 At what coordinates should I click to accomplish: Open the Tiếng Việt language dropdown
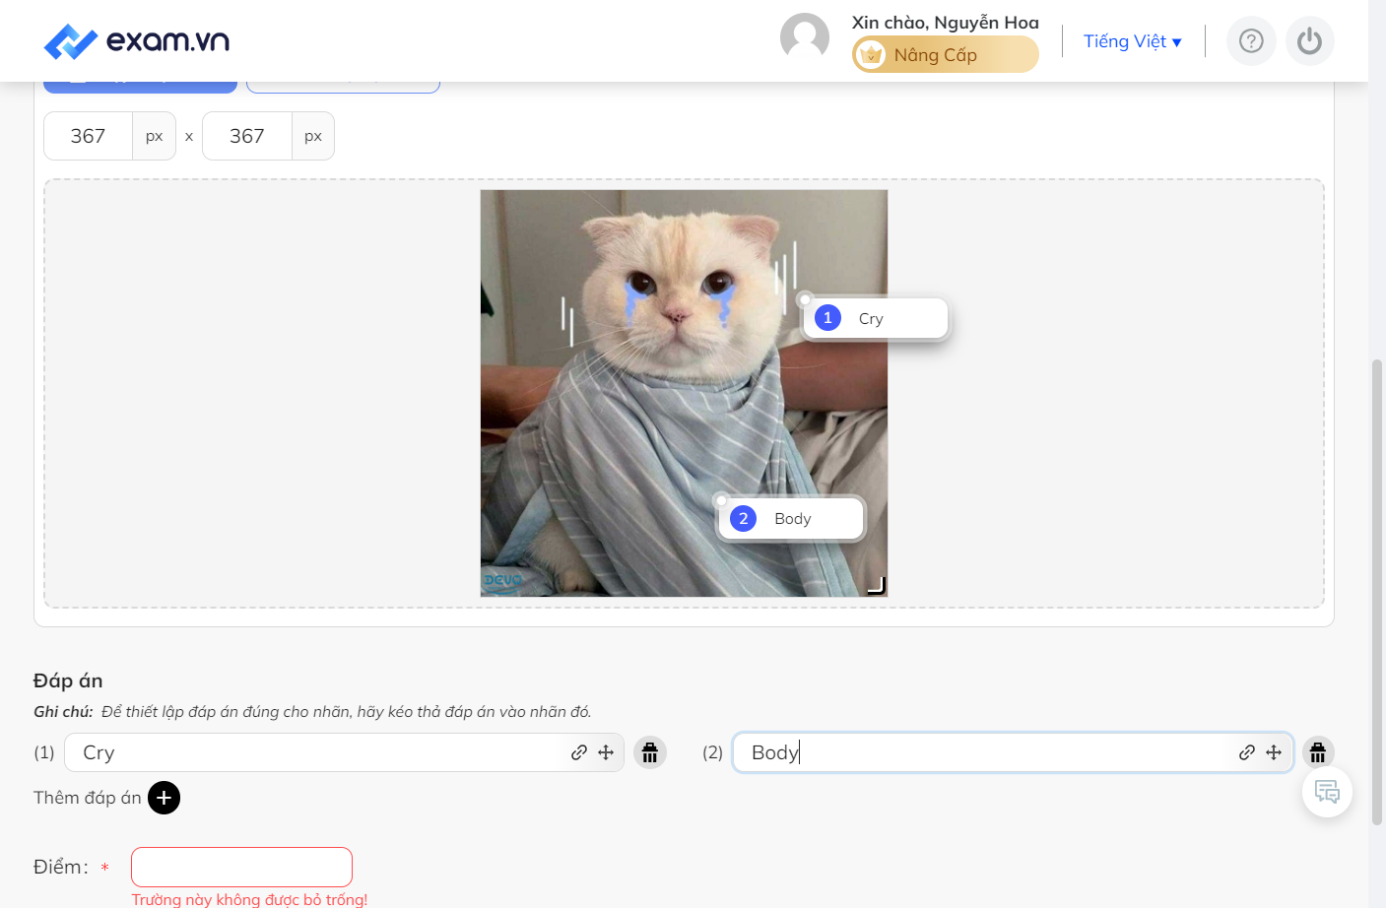coord(1132,41)
